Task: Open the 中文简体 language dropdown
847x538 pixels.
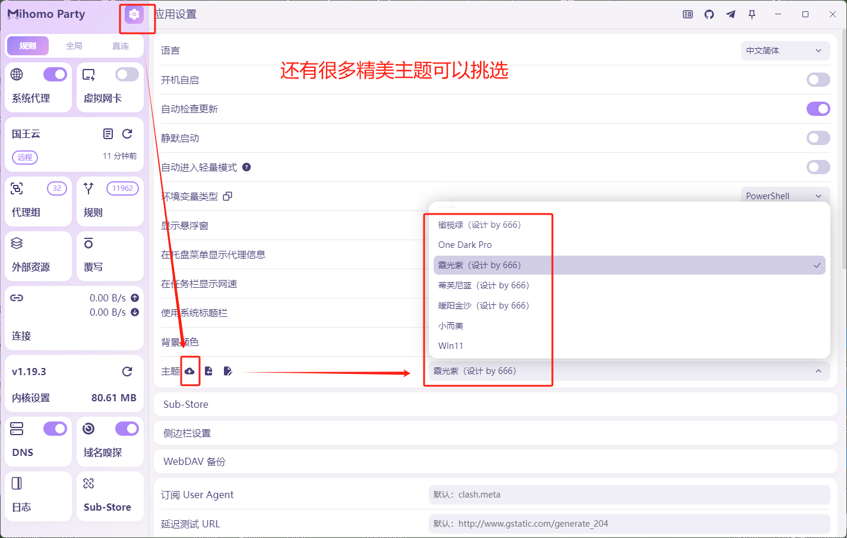Action: point(784,51)
